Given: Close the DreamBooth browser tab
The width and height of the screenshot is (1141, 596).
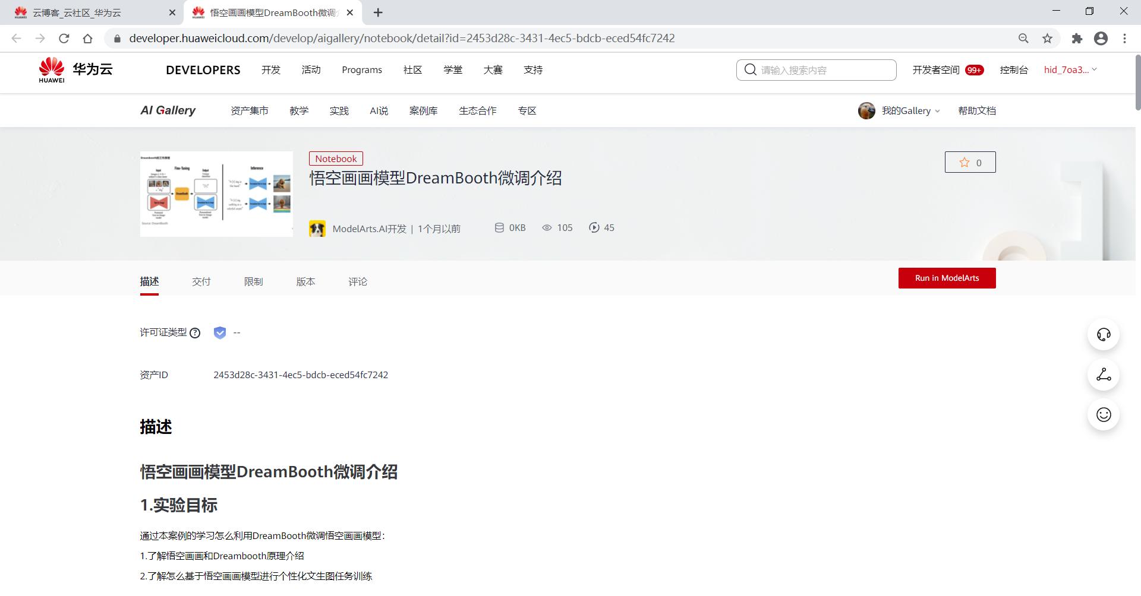Looking at the screenshot, I should [x=350, y=12].
